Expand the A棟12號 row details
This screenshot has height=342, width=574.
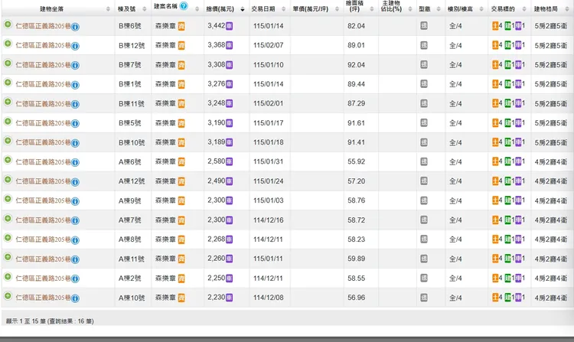(8, 181)
